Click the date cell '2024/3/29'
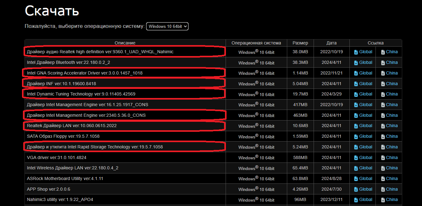422x206 pixels. [332, 94]
